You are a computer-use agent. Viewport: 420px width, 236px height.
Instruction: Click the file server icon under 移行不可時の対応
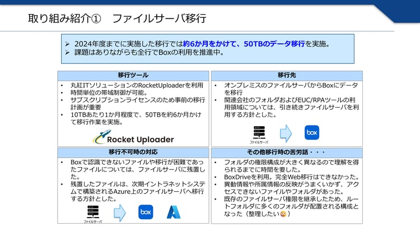pyautogui.click(x=92, y=212)
